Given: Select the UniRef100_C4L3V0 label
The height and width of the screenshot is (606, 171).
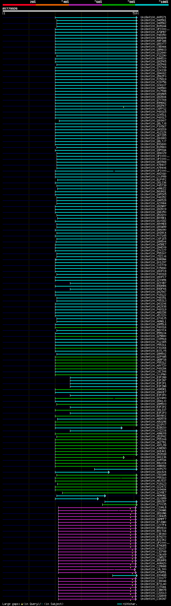Looking at the screenshot, I should pyautogui.click(x=153, y=570).
